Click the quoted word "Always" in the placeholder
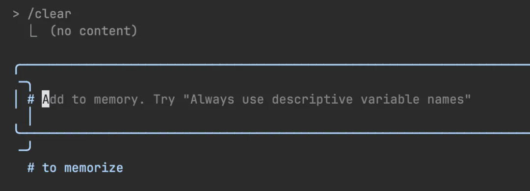The height and width of the screenshot is (191, 530). coord(212,100)
